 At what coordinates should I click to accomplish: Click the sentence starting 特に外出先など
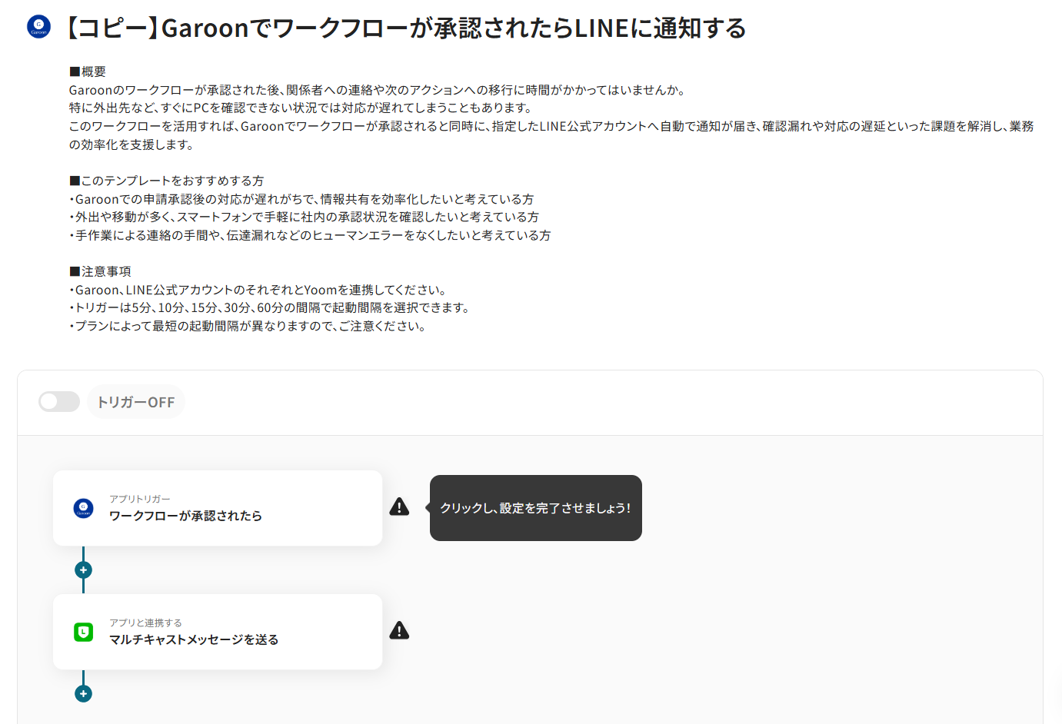click(301, 108)
